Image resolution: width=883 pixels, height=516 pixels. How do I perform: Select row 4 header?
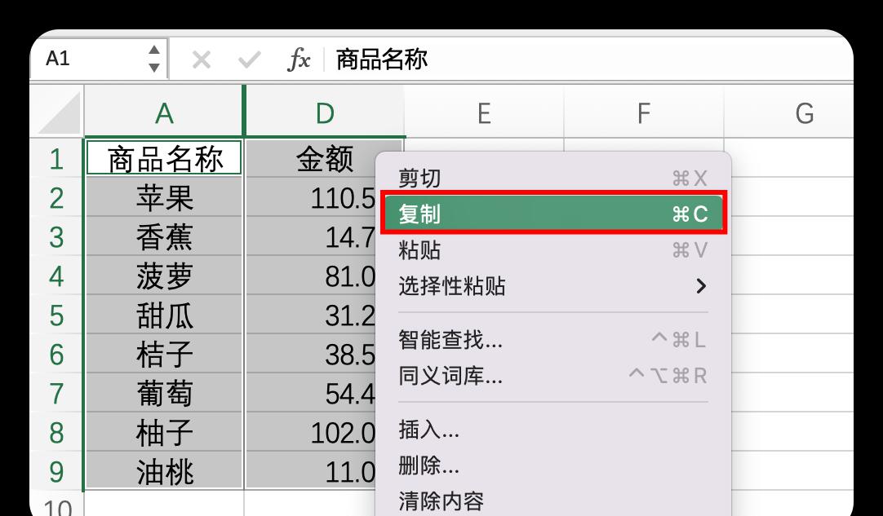point(56,276)
